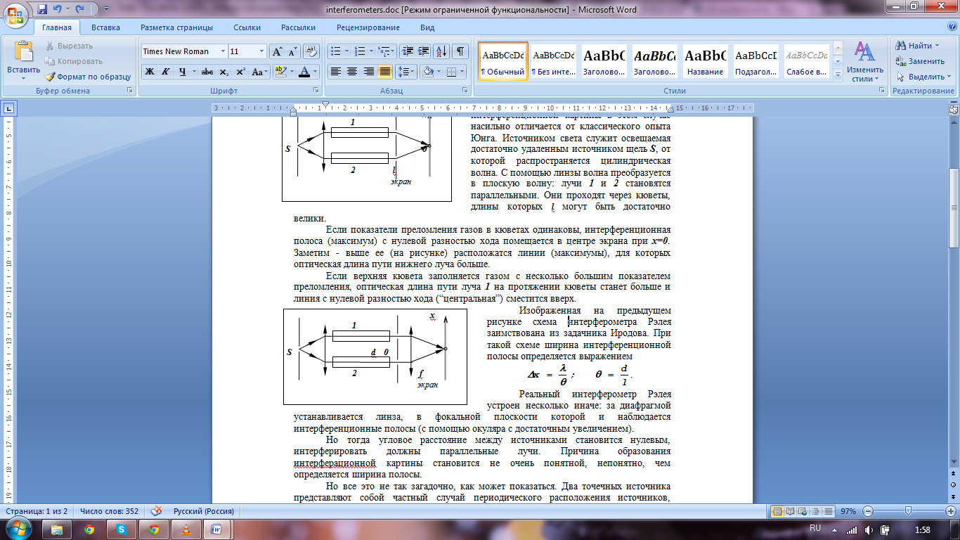
Task: Toggle strikethrough abc formatting
Action: point(207,72)
